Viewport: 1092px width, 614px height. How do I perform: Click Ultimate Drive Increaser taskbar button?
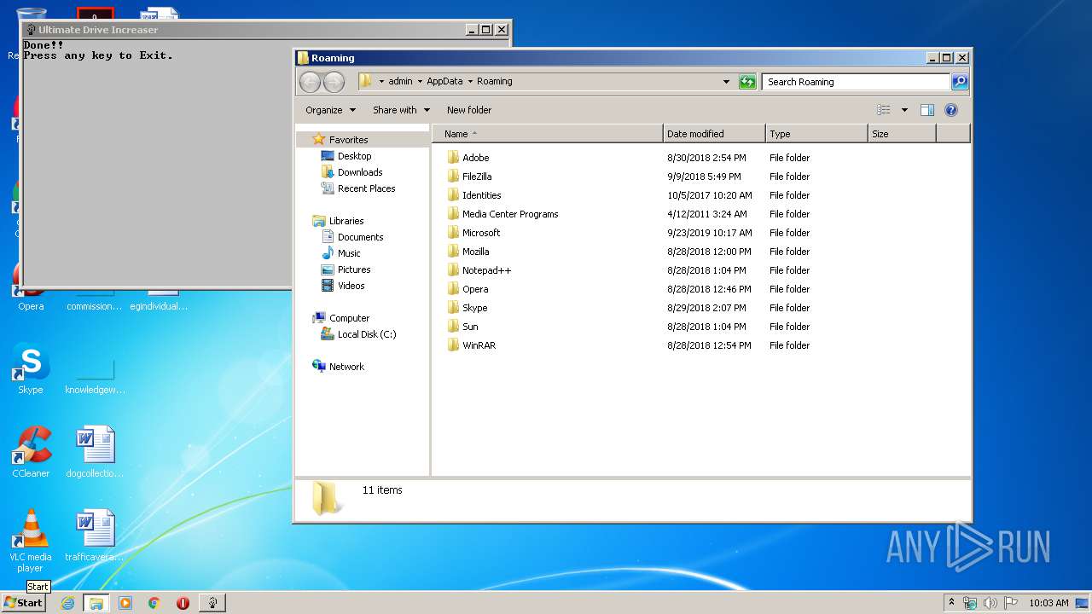click(x=212, y=603)
